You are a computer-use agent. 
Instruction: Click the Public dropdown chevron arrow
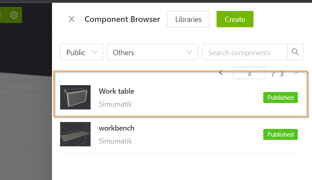(95, 52)
